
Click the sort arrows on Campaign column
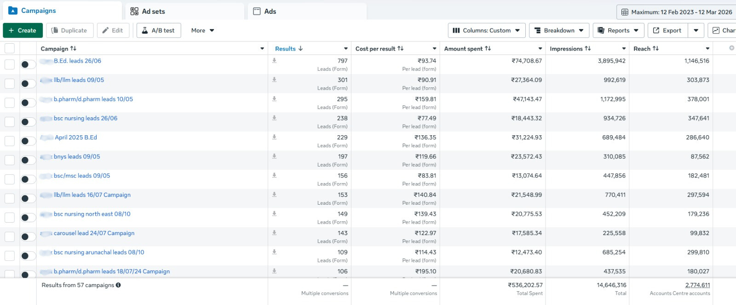tap(73, 48)
